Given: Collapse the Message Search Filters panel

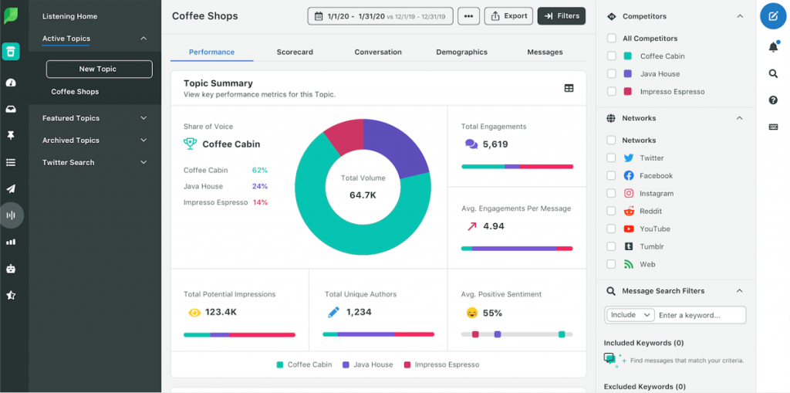Looking at the screenshot, I should pyautogui.click(x=740, y=290).
